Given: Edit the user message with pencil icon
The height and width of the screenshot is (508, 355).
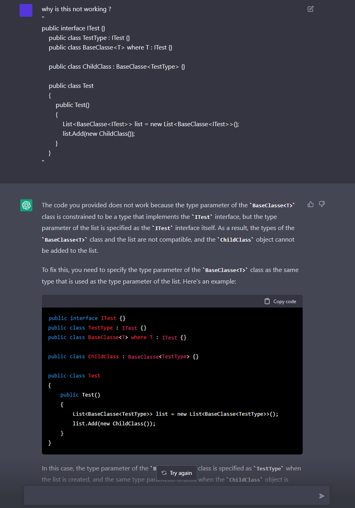Looking at the screenshot, I should coord(311,9).
